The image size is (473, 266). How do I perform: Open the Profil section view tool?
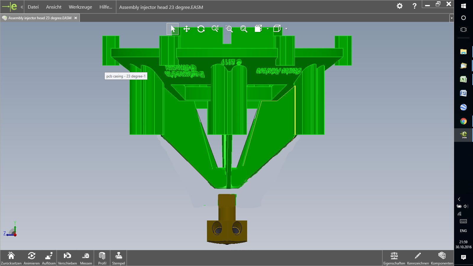point(102,258)
